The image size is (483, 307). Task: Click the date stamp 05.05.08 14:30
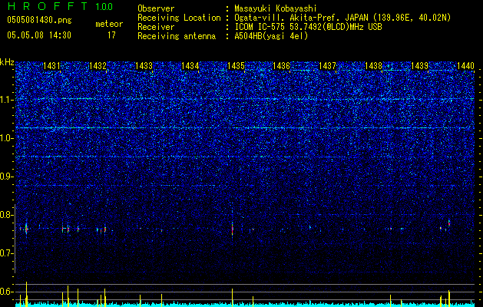(x=39, y=35)
